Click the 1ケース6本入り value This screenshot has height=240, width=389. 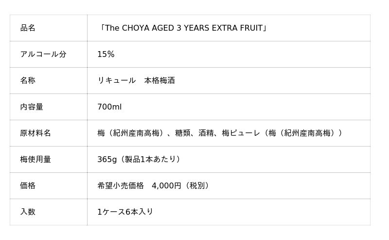coord(125,212)
